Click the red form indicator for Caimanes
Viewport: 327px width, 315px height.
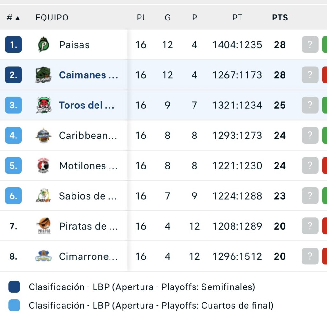pos(324,75)
